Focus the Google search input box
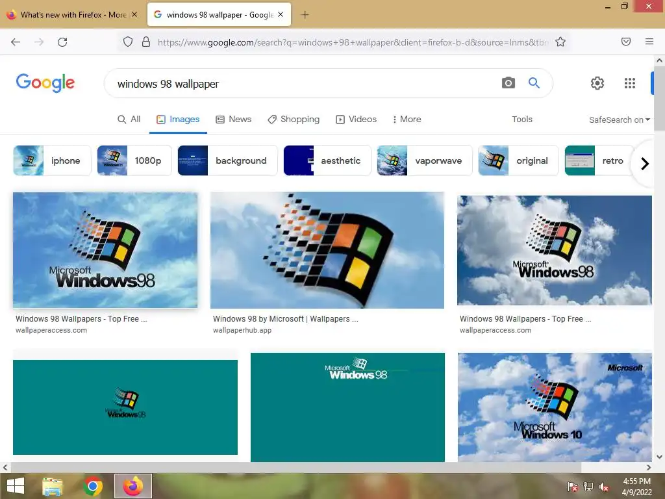 [x=305, y=84]
